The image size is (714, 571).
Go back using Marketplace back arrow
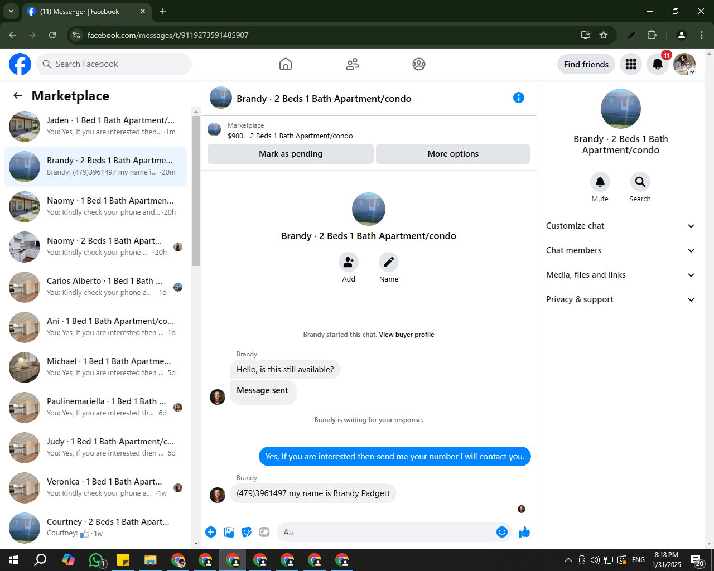18,95
